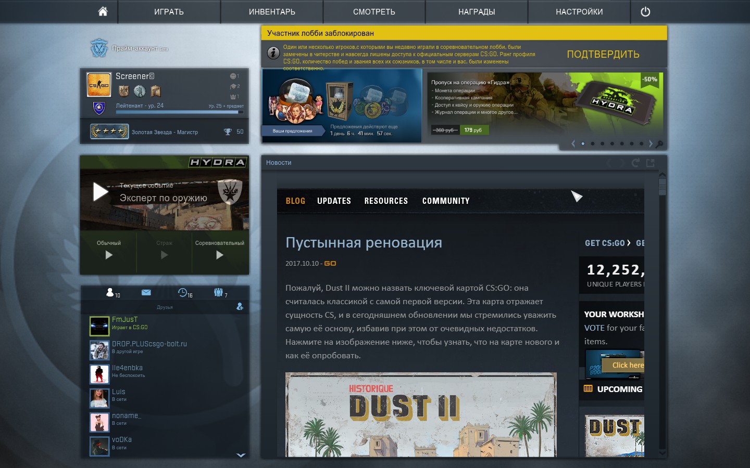Open the Prime account shield icon
Image resolution: width=750 pixels, height=468 pixels.
point(99,48)
